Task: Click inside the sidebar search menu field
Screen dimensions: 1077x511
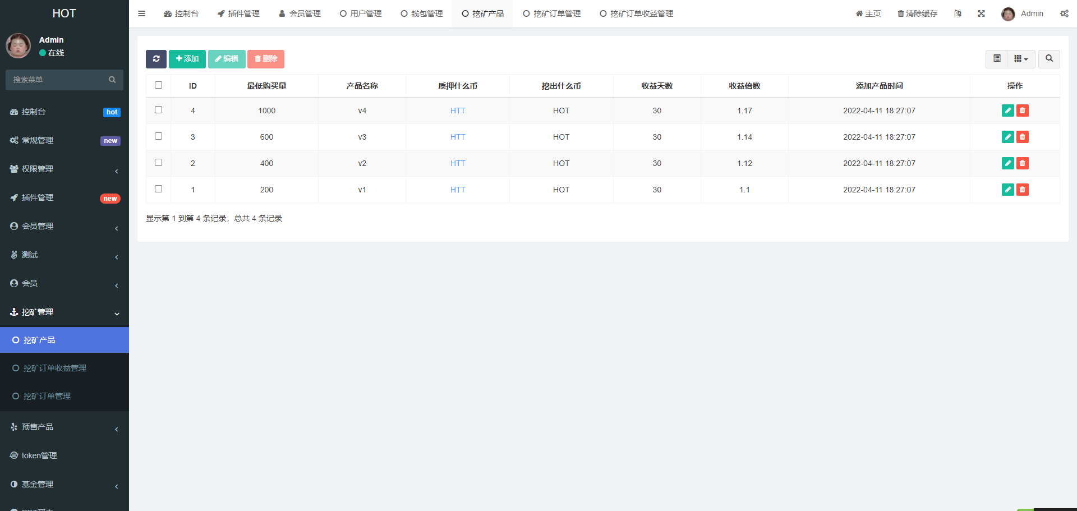Action: (56, 80)
